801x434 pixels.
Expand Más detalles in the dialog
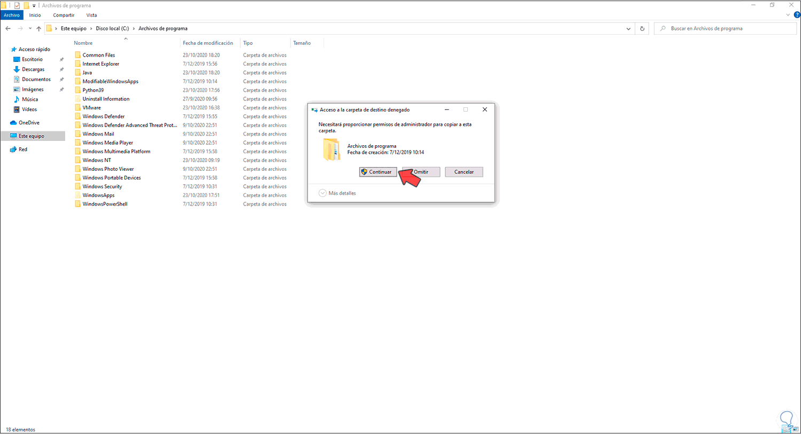(337, 193)
